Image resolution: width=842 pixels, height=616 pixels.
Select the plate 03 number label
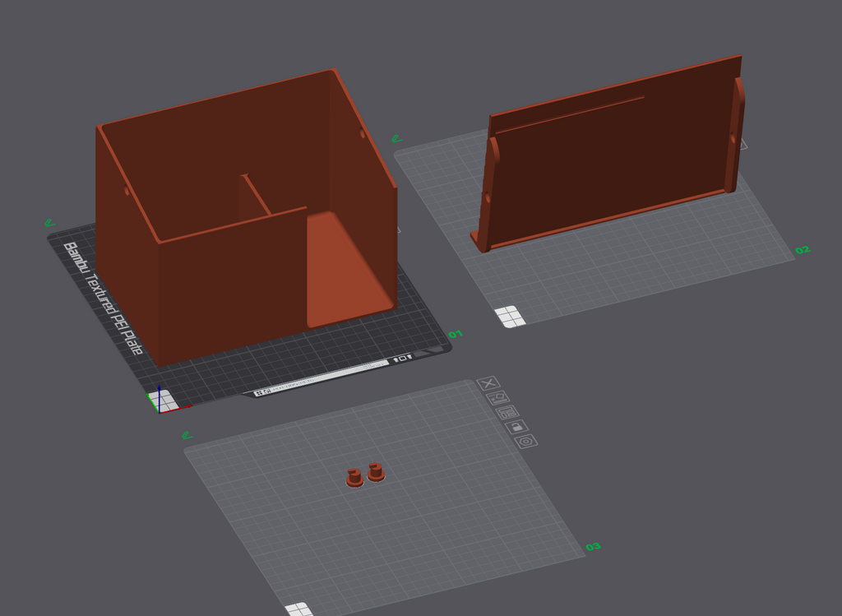pyautogui.click(x=594, y=547)
